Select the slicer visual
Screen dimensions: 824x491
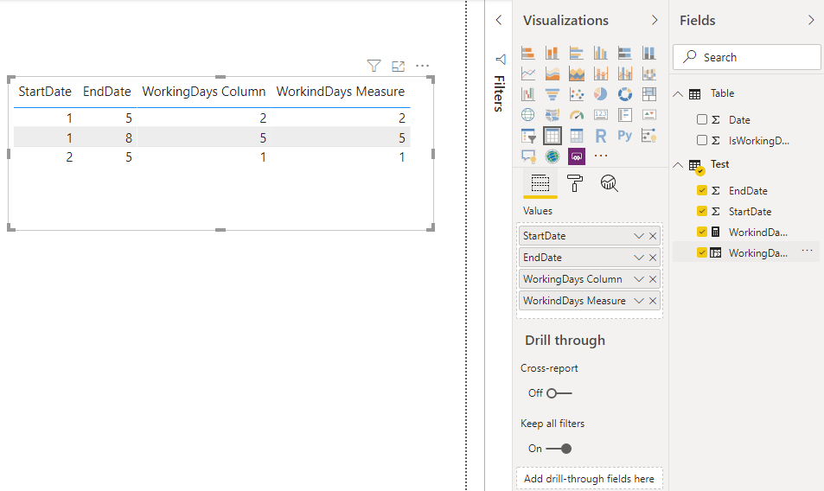(x=527, y=136)
